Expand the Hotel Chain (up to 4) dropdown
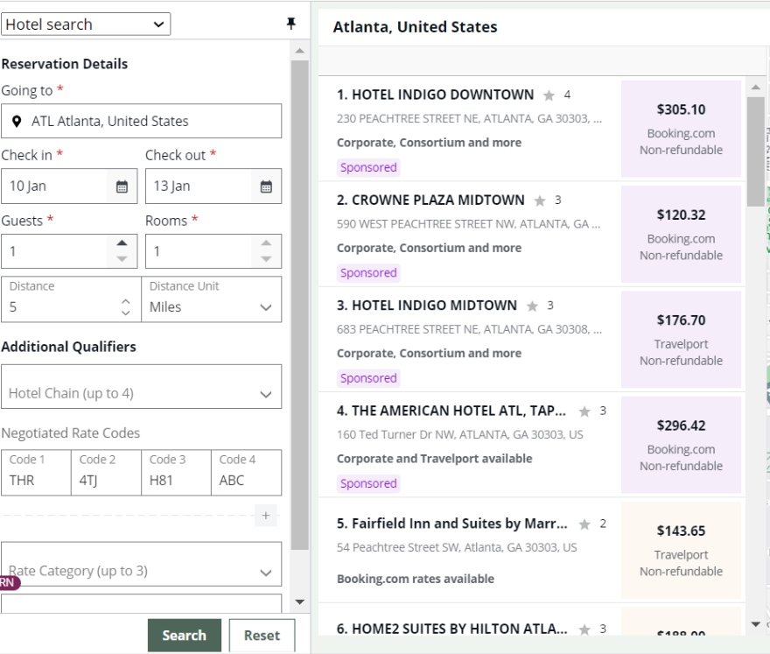This screenshot has height=654, width=770. coord(142,386)
